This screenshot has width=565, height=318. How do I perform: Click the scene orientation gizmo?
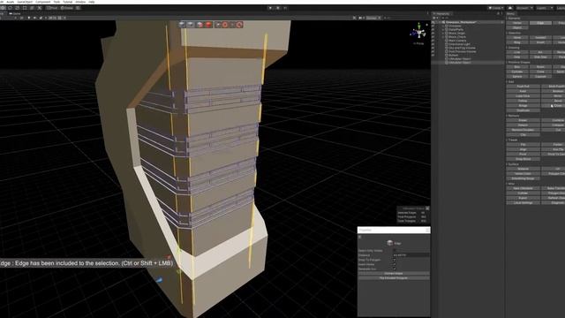(x=418, y=33)
